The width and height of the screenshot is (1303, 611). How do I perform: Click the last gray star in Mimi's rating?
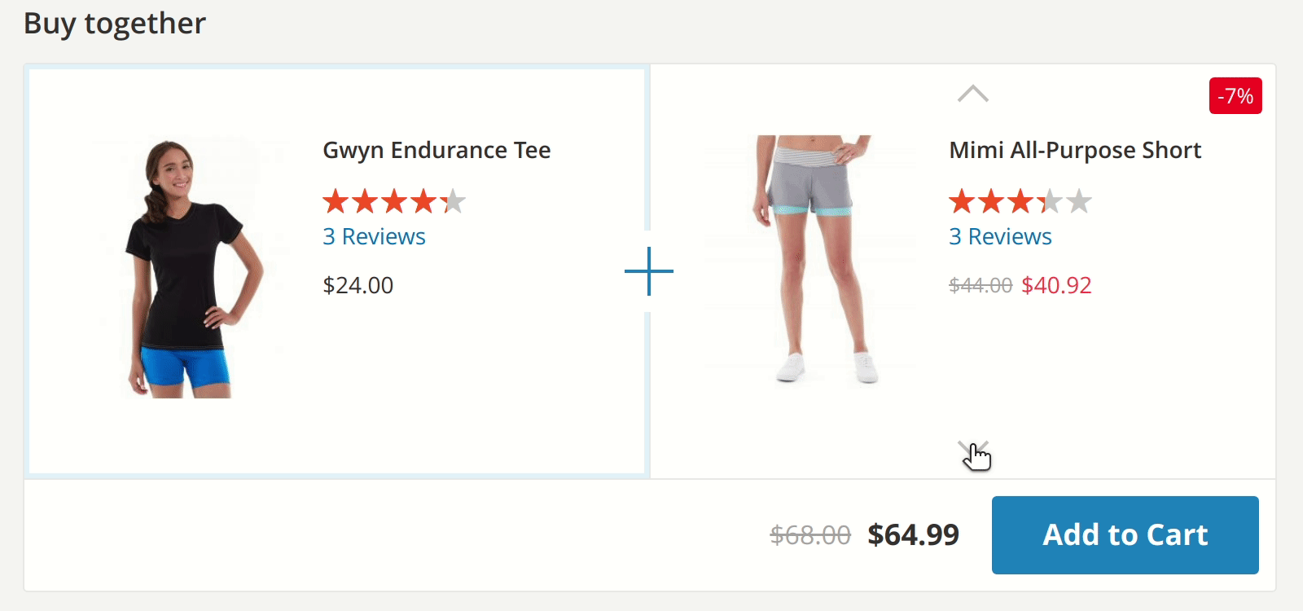1077,200
